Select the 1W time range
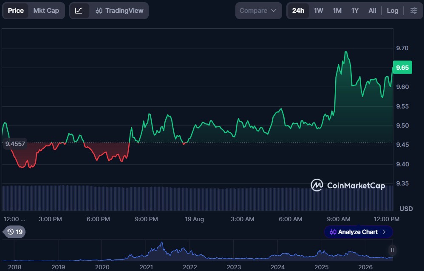The width and height of the screenshot is (424, 271). 319,11
